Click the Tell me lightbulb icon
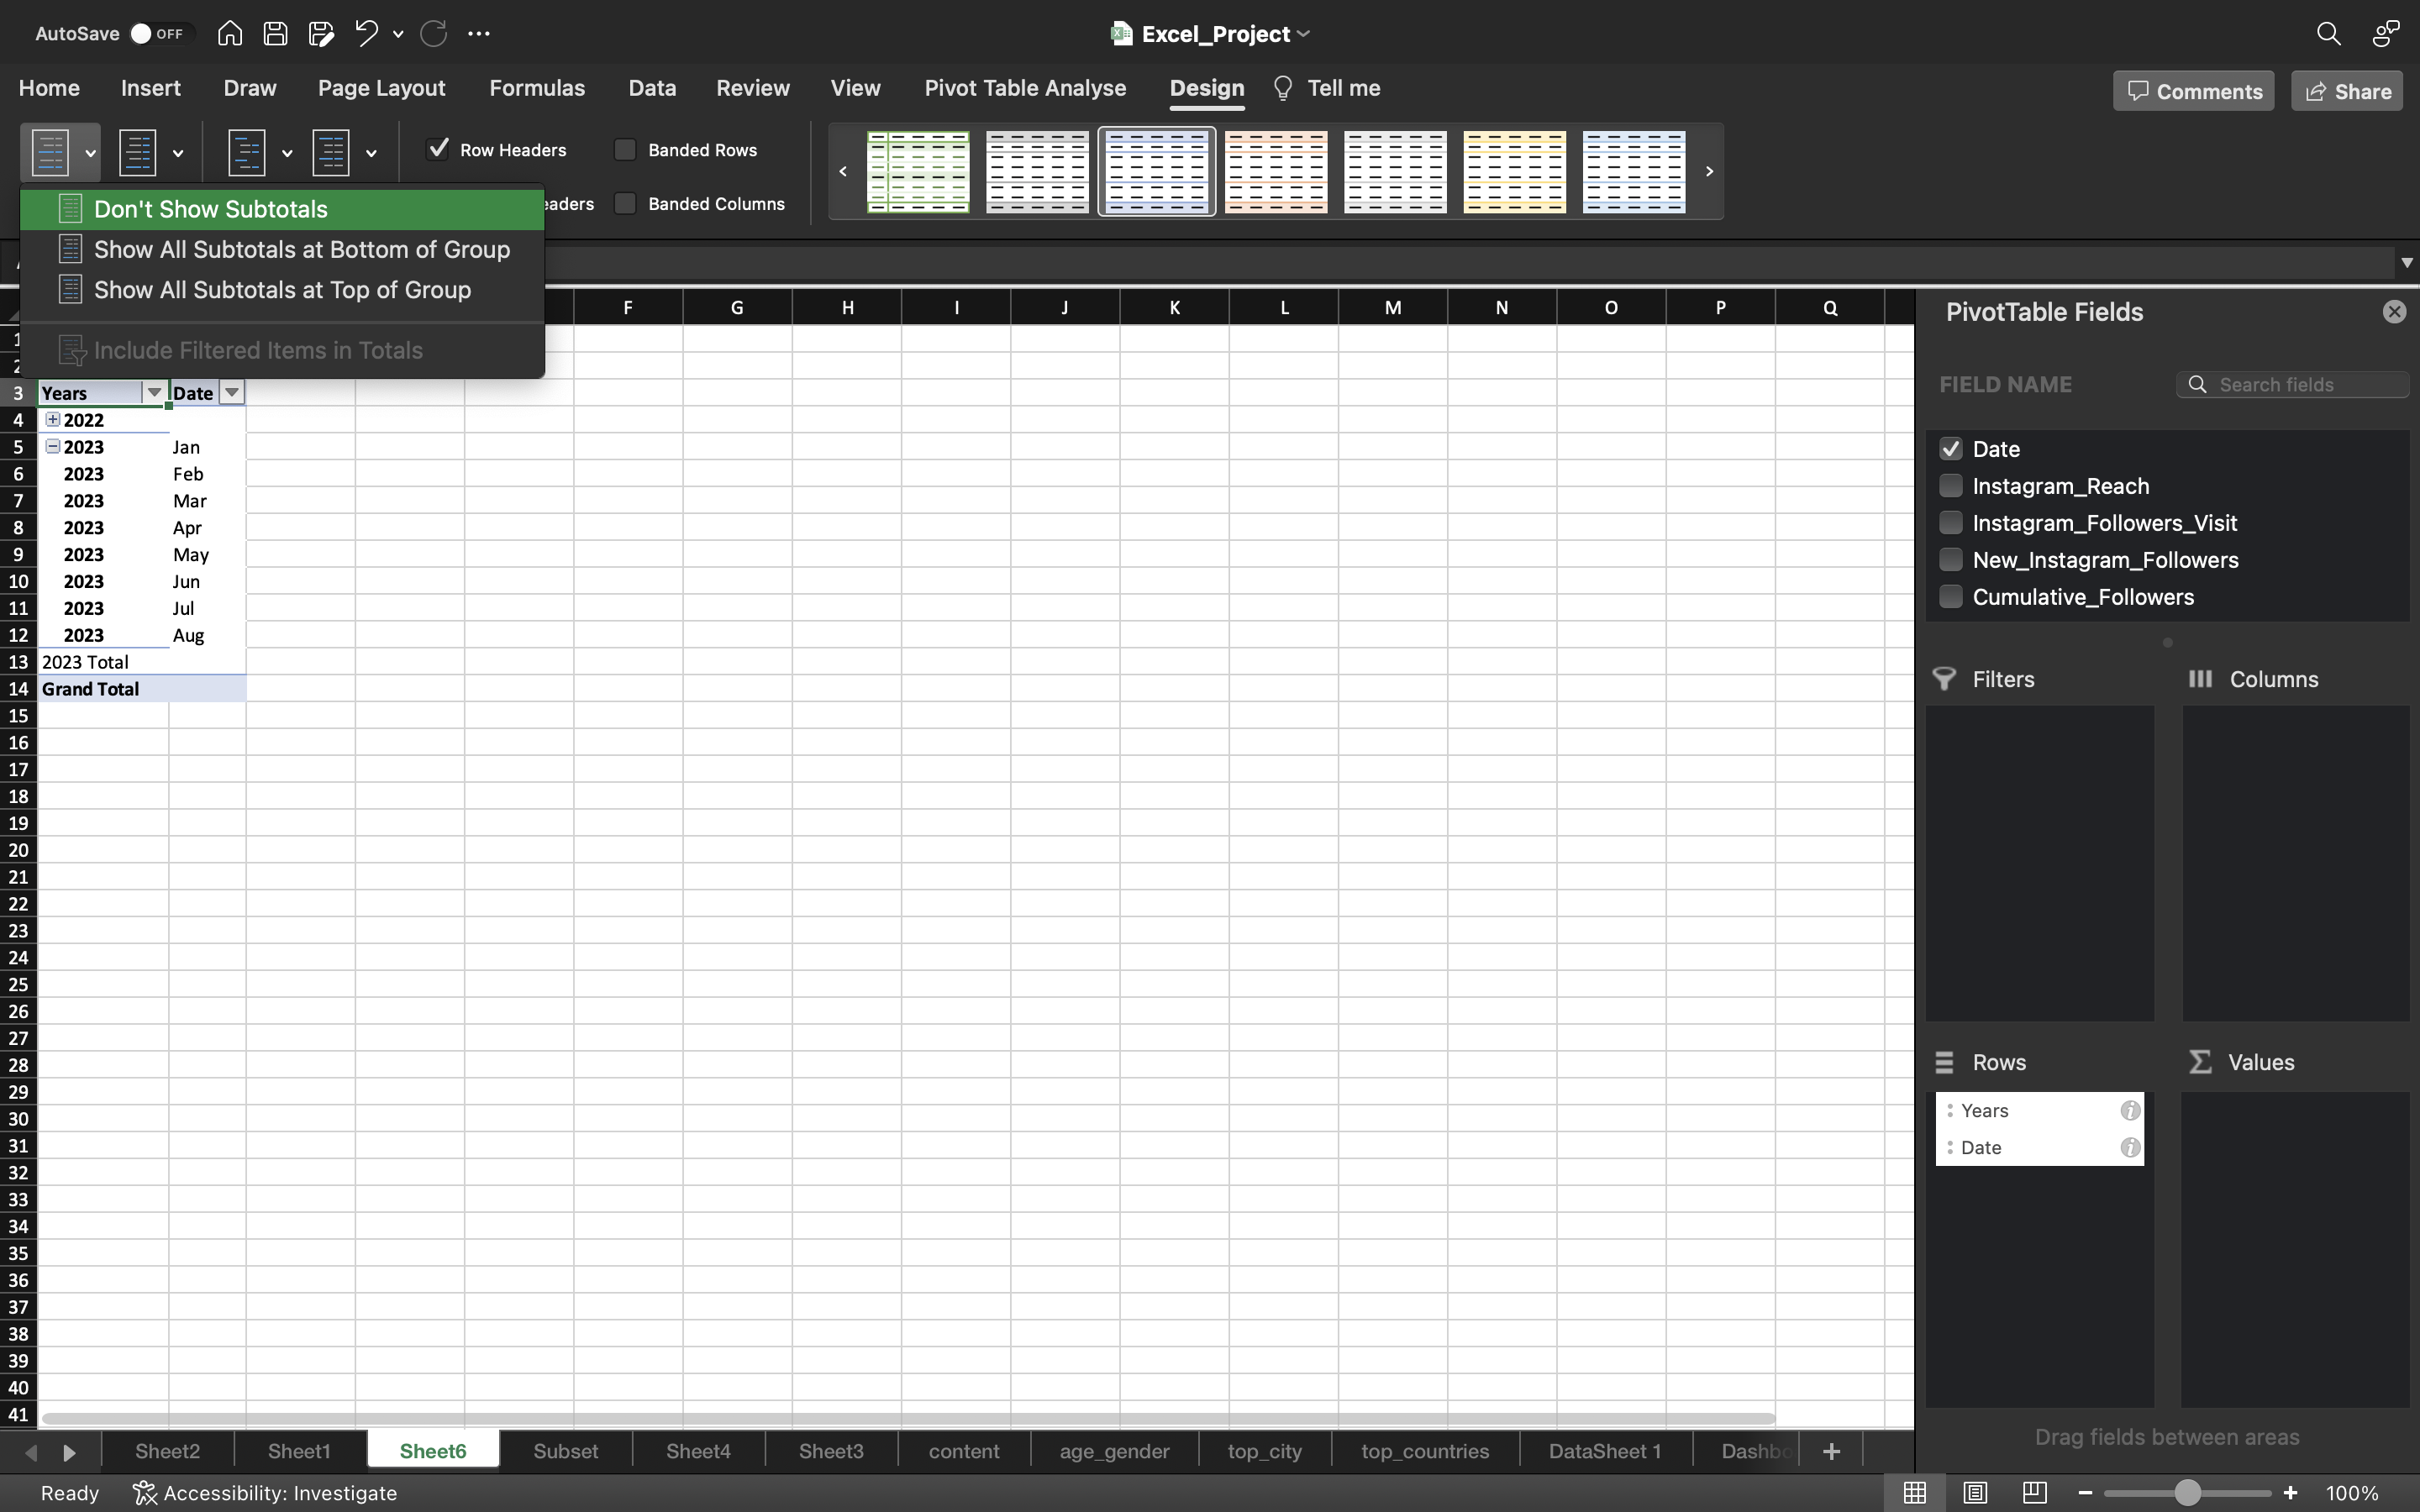 pyautogui.click(x=1283, y=88)
